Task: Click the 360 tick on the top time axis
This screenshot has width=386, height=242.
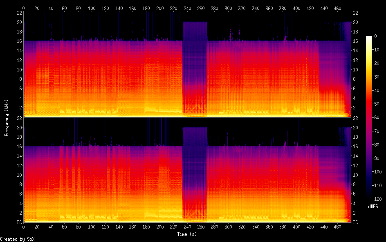Action: (269, 8)
